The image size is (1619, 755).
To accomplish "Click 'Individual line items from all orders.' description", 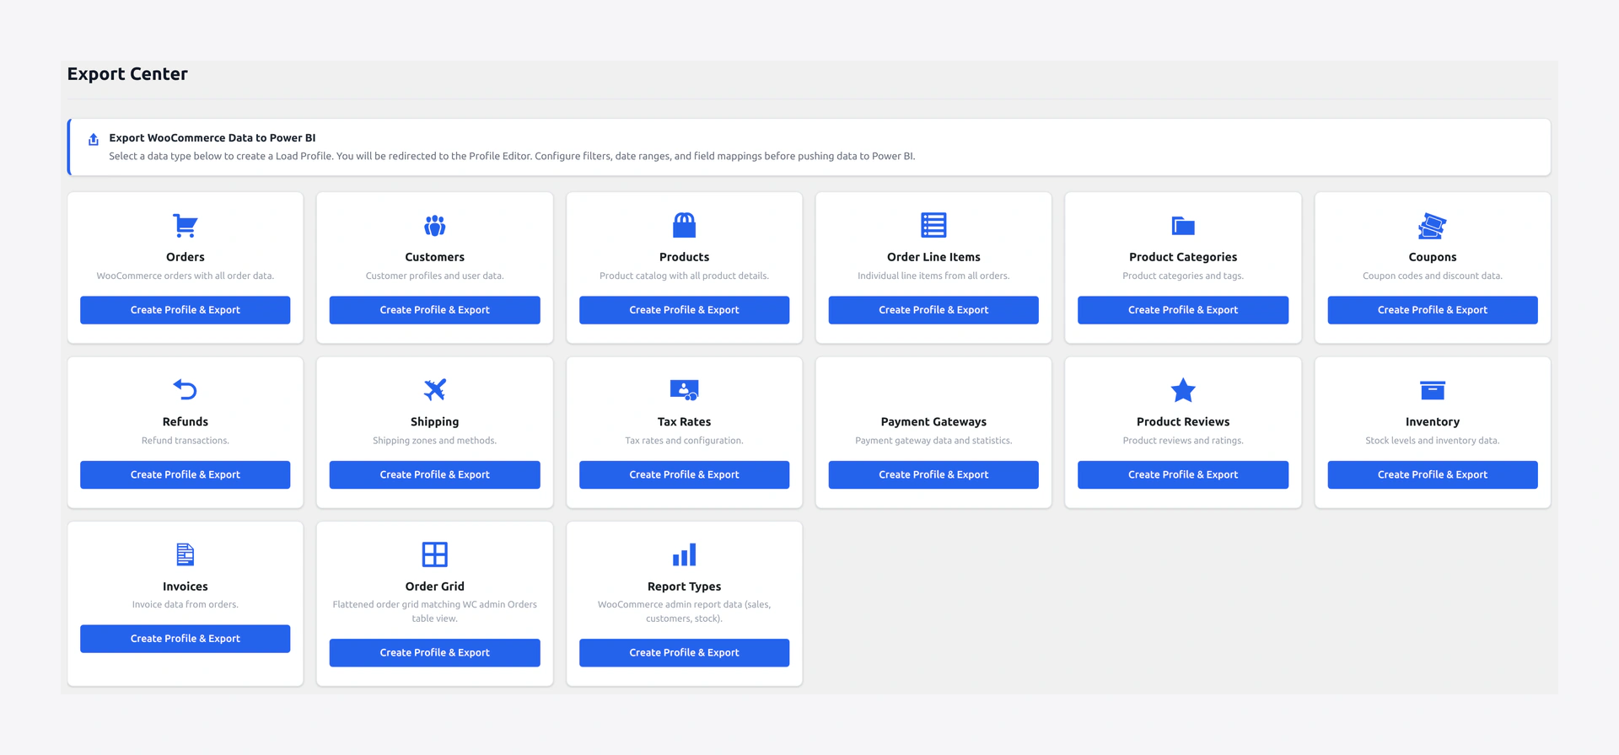I will point(933,276).
